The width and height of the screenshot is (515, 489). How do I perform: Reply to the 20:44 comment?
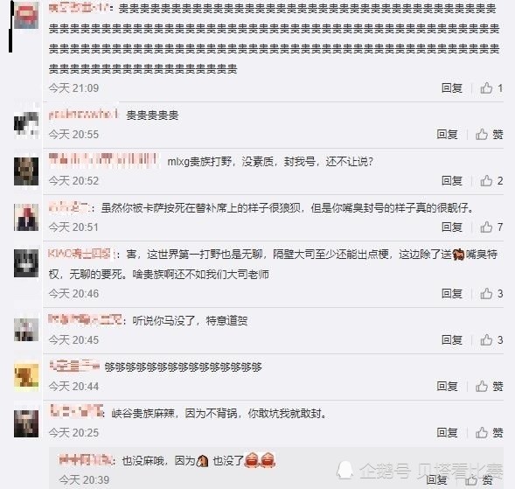point(447,386)
